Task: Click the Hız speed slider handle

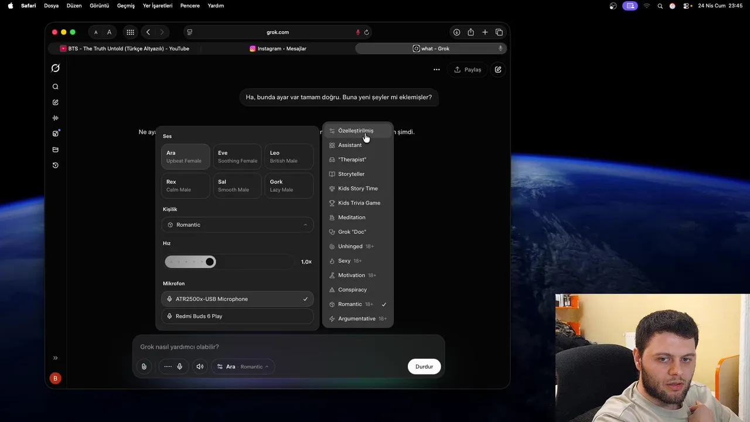Action: coord(210,261)
